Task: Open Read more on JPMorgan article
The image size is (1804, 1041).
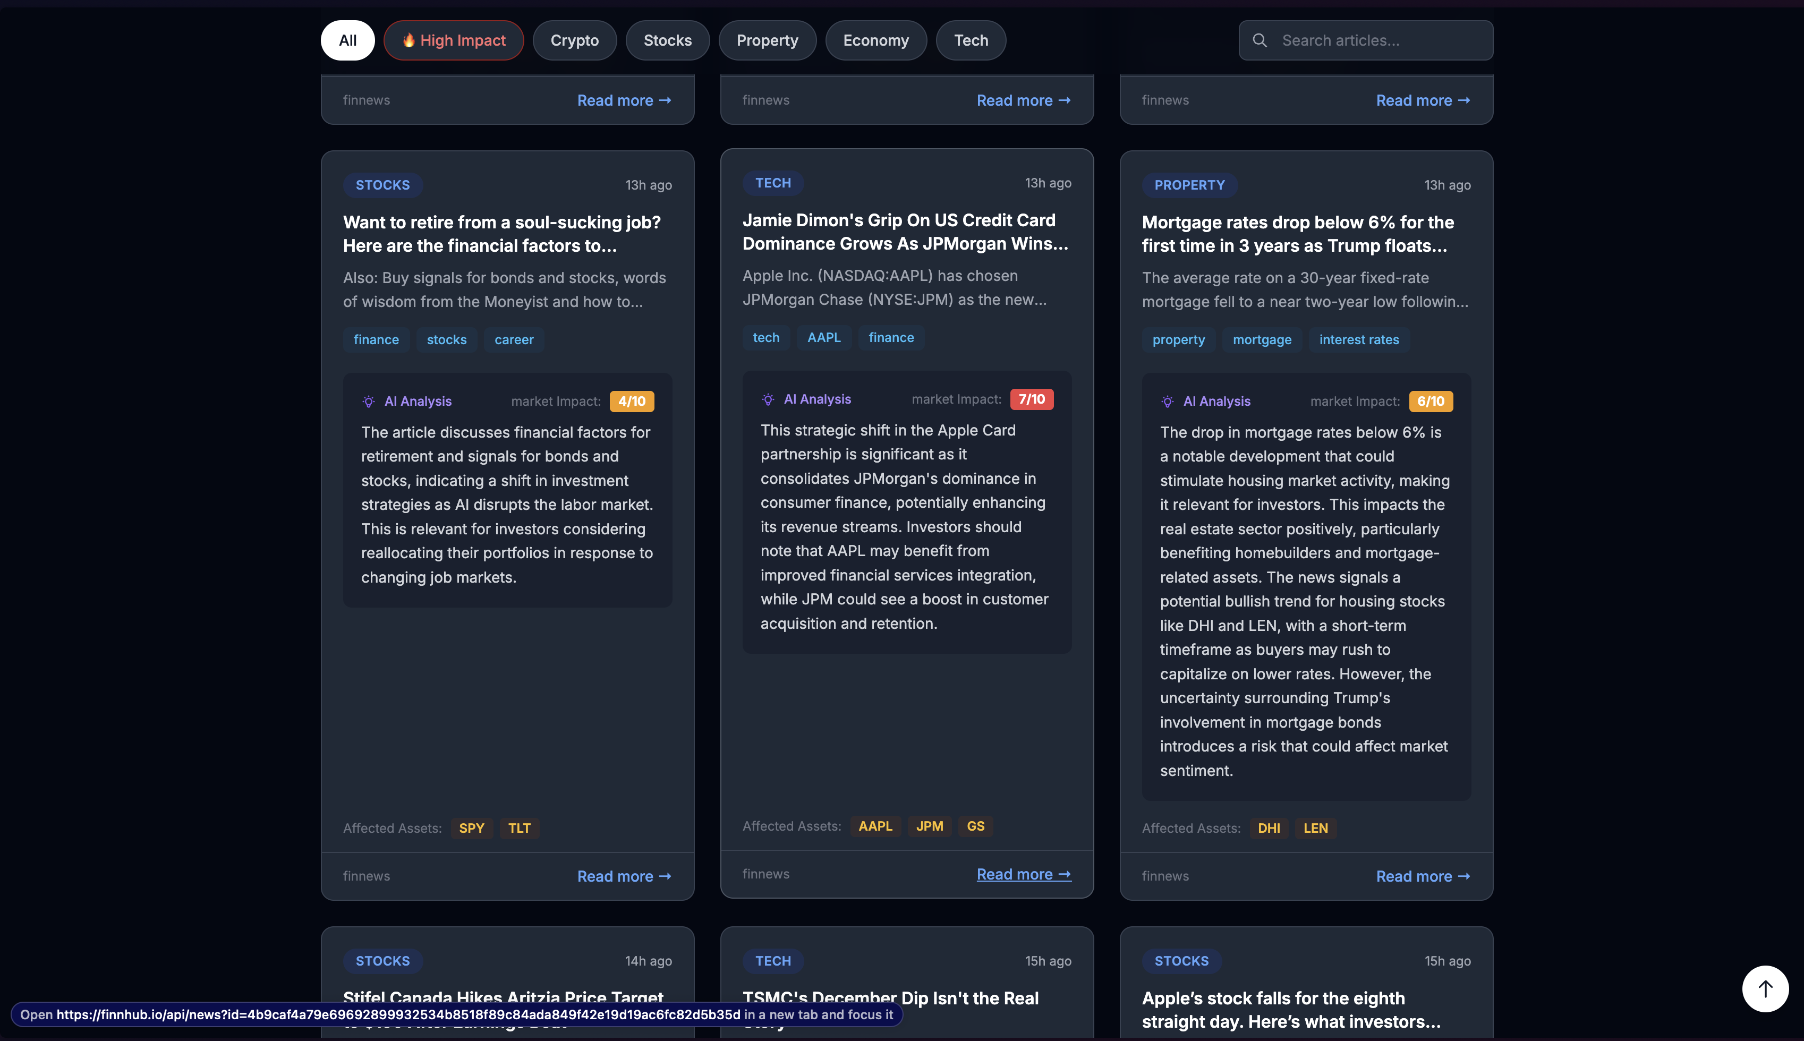Action: coord(1023,874)
